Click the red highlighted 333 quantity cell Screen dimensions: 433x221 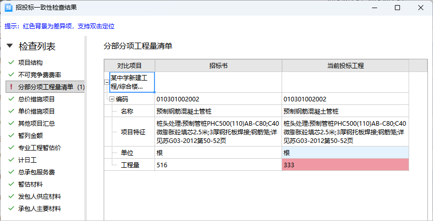tap(345, 165)
